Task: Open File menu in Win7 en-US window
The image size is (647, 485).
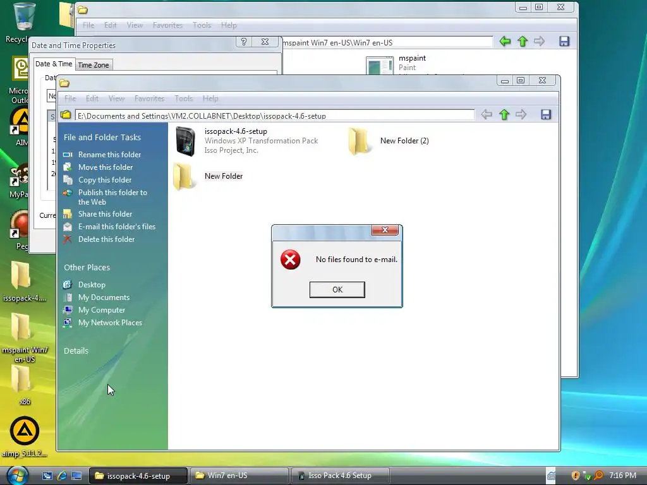Action: 88,25
